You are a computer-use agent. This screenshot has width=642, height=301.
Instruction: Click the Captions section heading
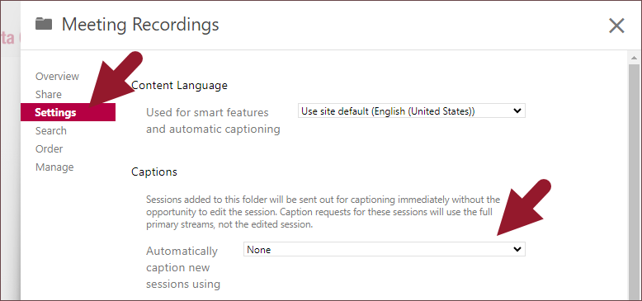point(154,172)
